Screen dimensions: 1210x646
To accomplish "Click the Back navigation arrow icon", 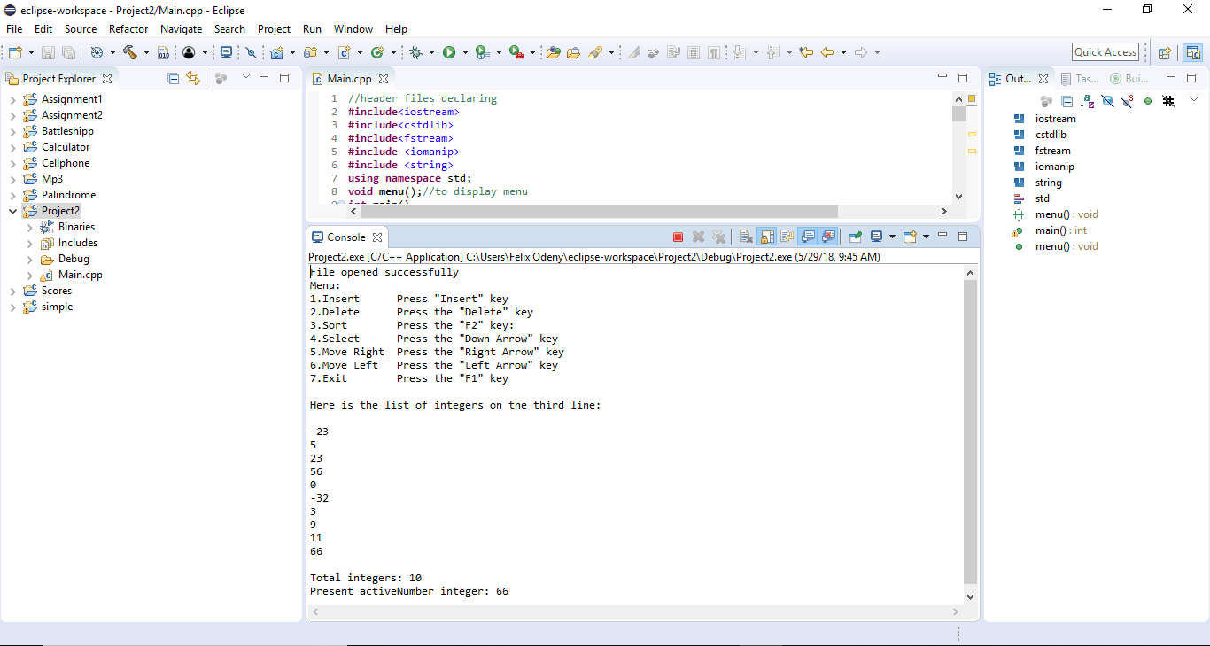I will (x=827, y=52).
